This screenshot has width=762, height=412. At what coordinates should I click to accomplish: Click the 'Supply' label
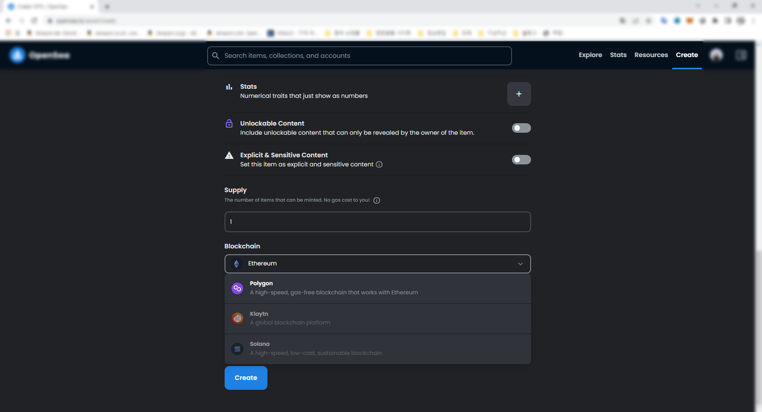[x=235, y=190]
